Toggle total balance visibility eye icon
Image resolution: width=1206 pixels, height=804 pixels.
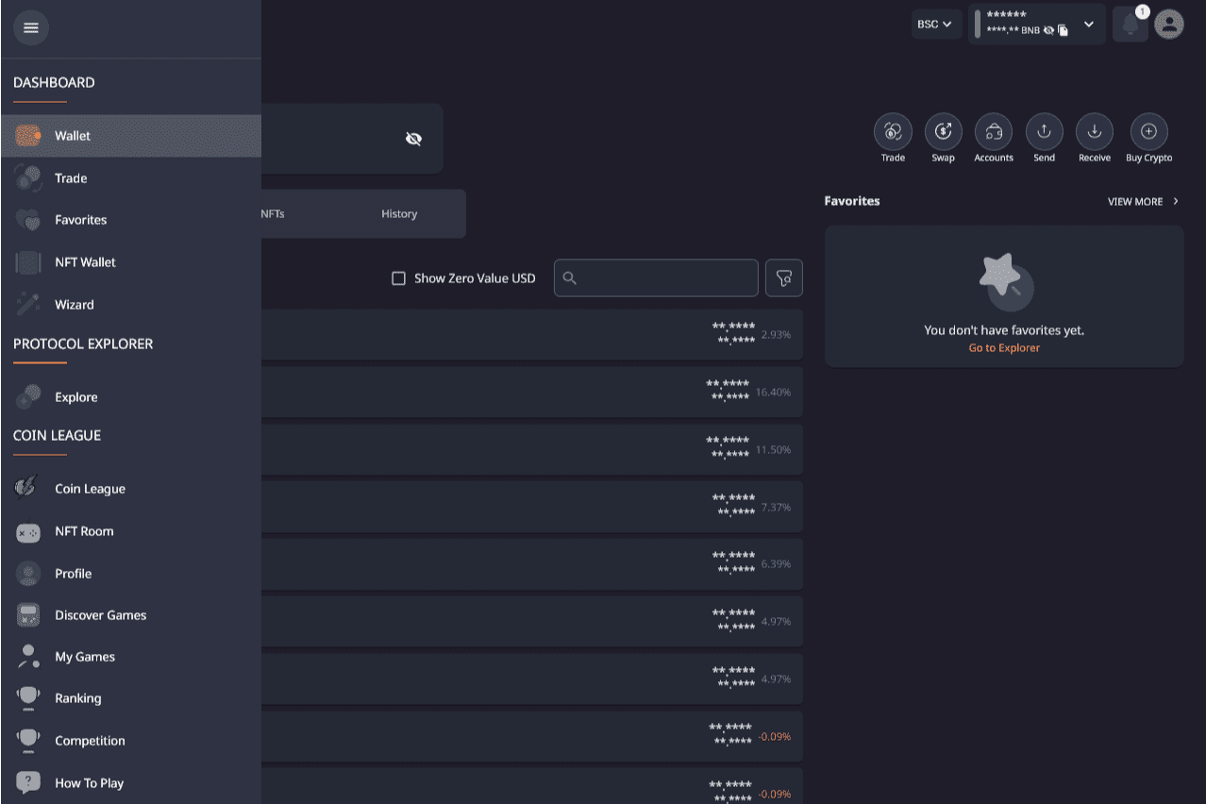(413, 139)
